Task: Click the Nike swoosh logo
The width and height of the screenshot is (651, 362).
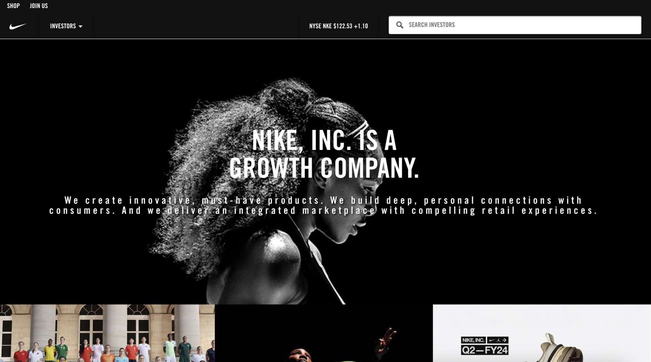Action: pos(18,26)
